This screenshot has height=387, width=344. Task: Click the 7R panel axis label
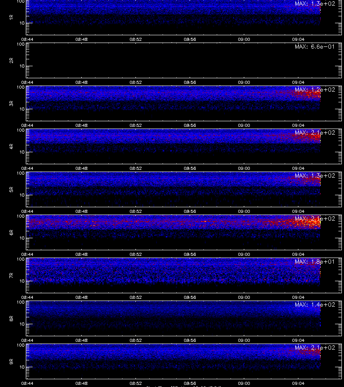pos(11,276)
